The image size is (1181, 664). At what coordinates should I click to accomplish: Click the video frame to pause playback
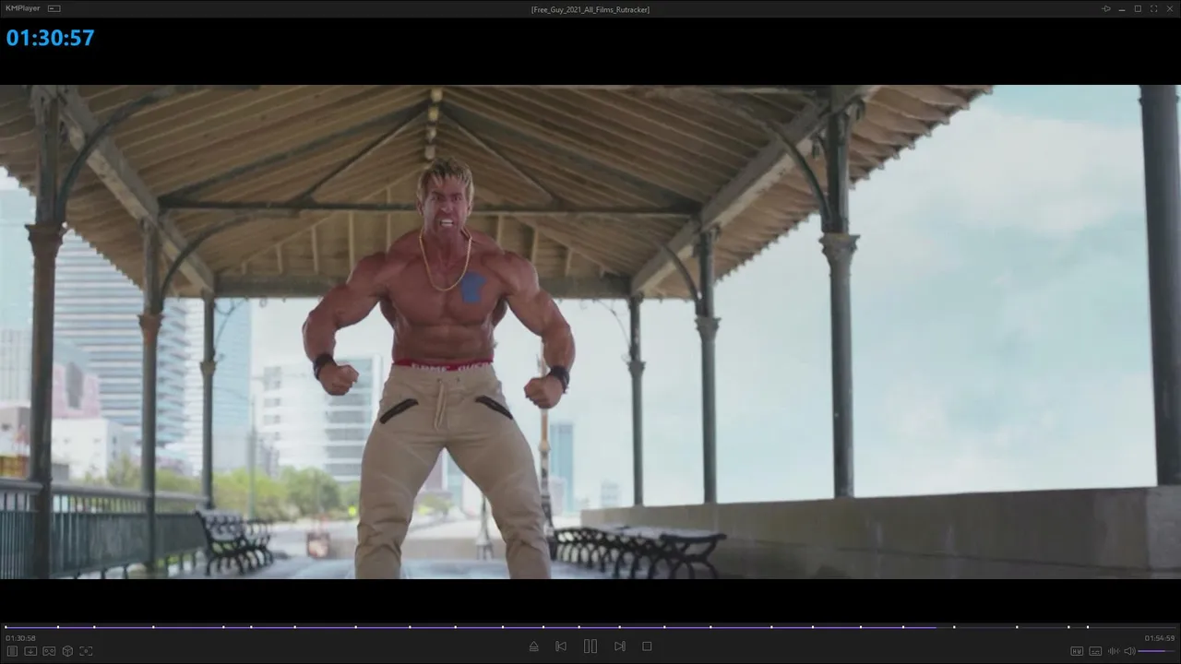click(x=590, y=332)
